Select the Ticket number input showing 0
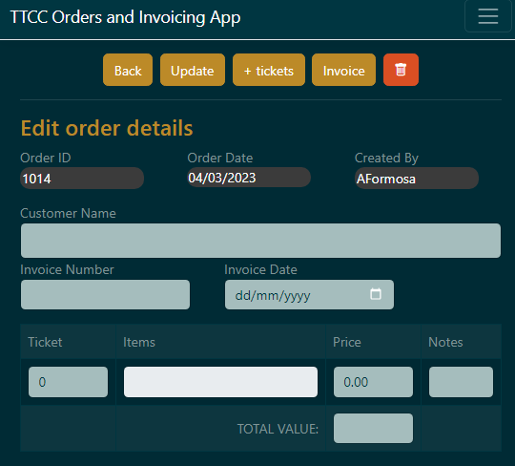 tap(68, 382)
